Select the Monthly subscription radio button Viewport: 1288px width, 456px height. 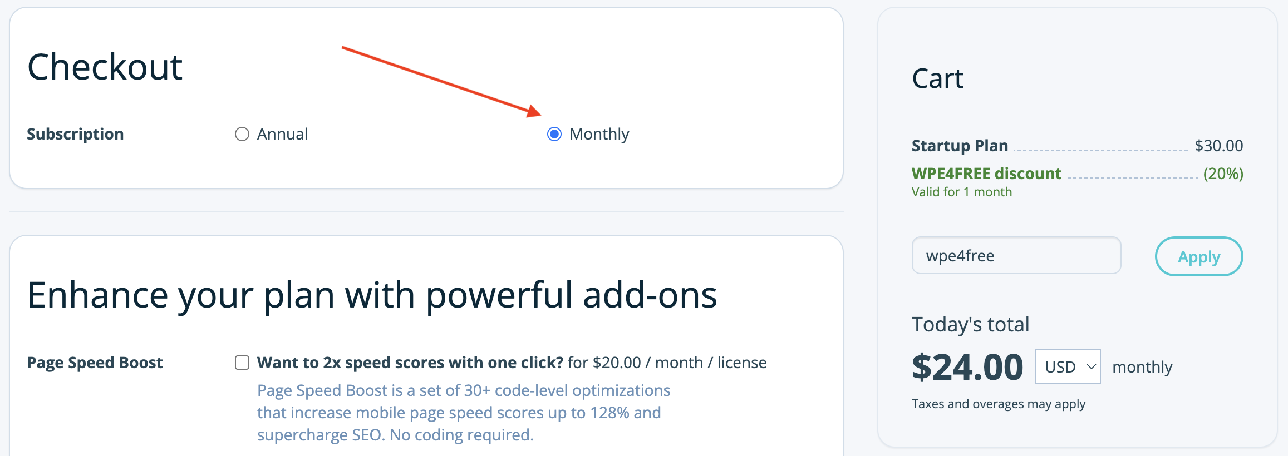coord(554,135)
